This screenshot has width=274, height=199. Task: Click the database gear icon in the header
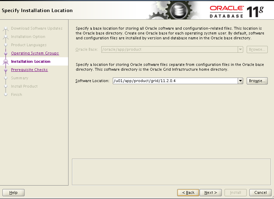179,10
